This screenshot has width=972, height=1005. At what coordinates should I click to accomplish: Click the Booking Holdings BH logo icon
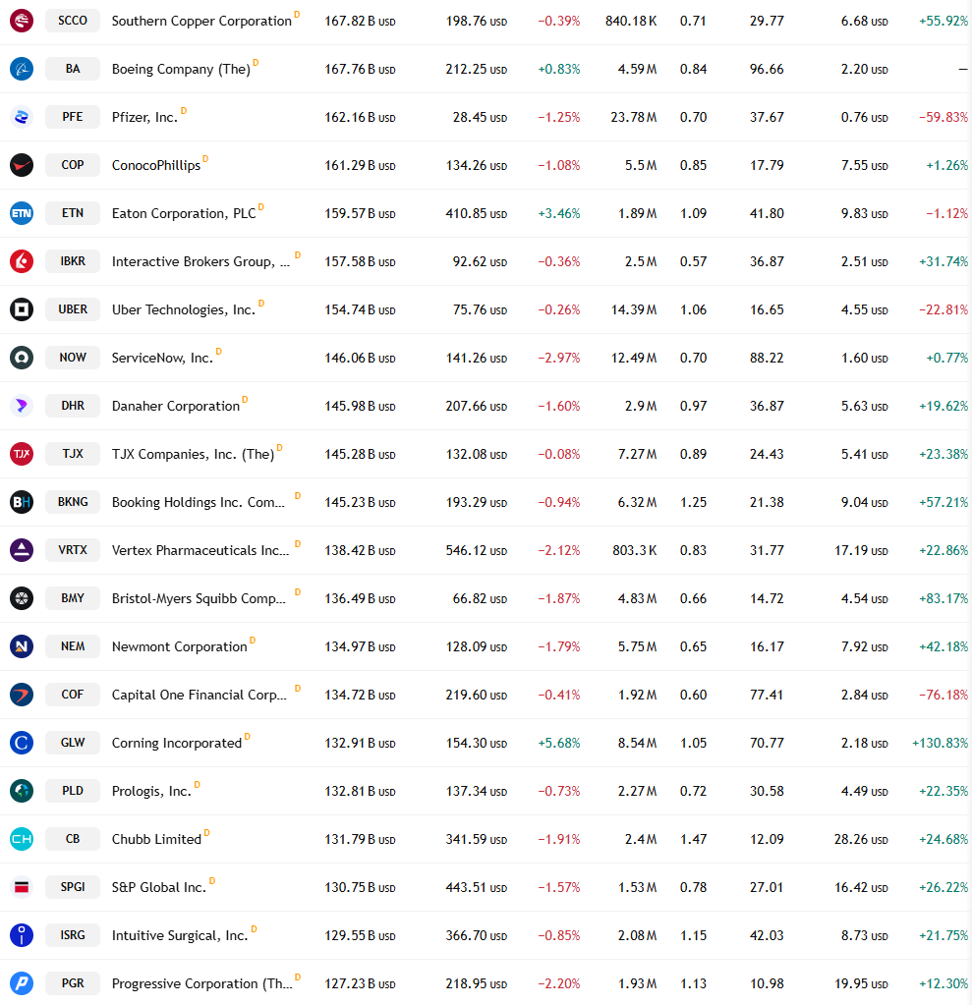(22, 502)
